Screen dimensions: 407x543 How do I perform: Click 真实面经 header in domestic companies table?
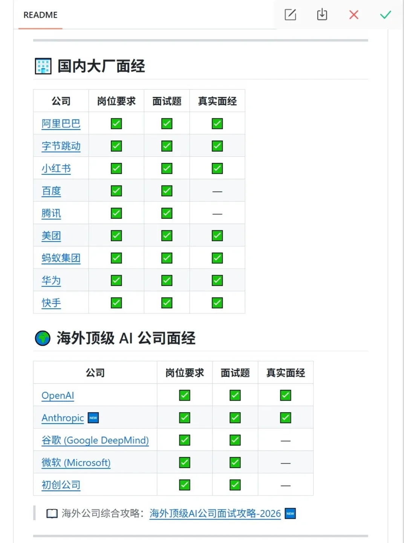point(217,101)
